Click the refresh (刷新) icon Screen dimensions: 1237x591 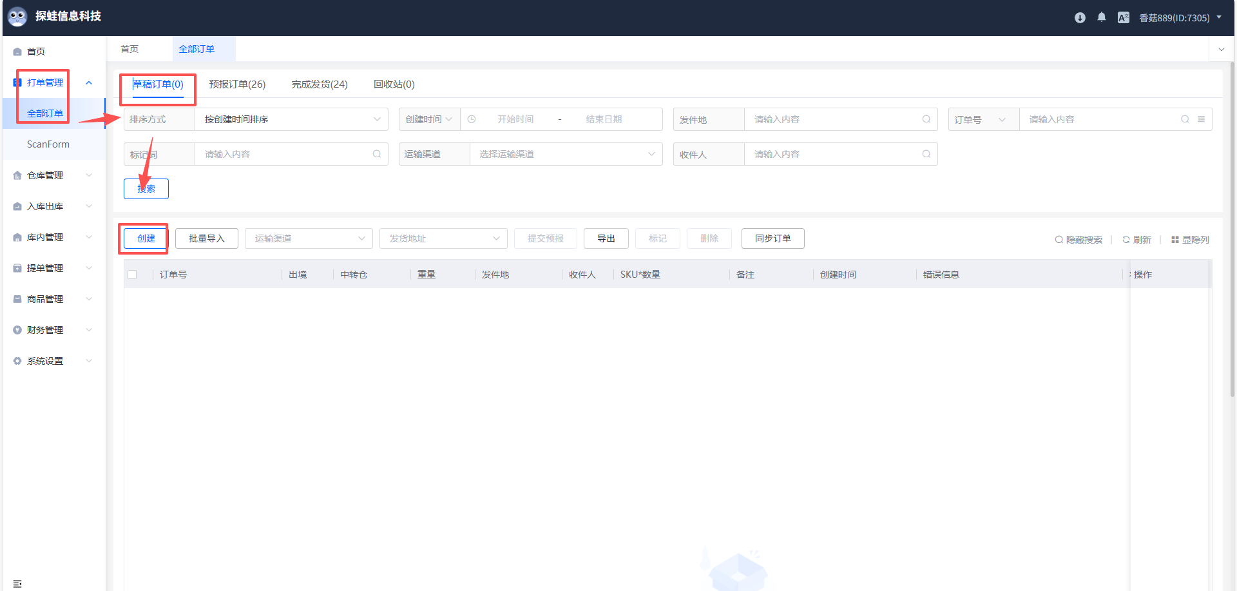pos(1126,240)
